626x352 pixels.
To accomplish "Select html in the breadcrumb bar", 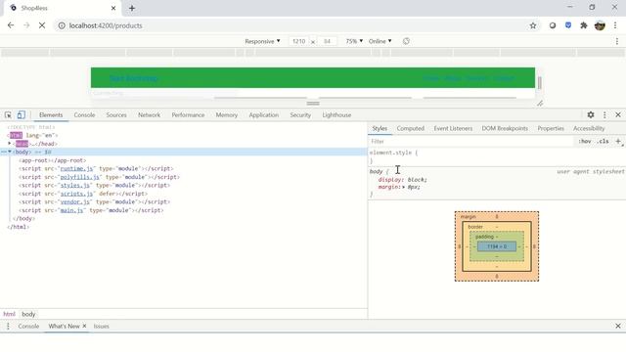I will [9, 314].
